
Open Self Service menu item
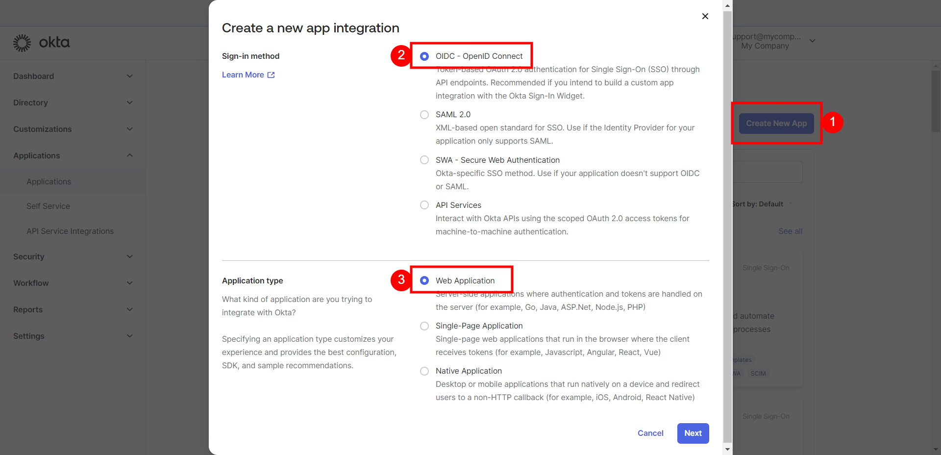[x=48, y=206]
